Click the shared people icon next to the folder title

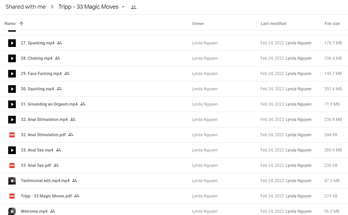point(134,7)
